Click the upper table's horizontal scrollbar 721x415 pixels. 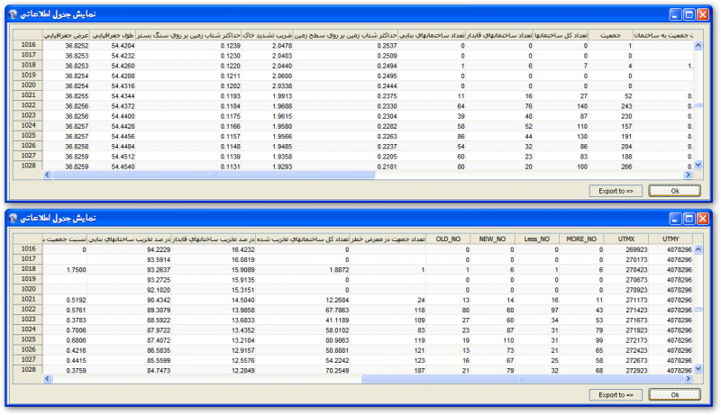(x=360, y=176)
